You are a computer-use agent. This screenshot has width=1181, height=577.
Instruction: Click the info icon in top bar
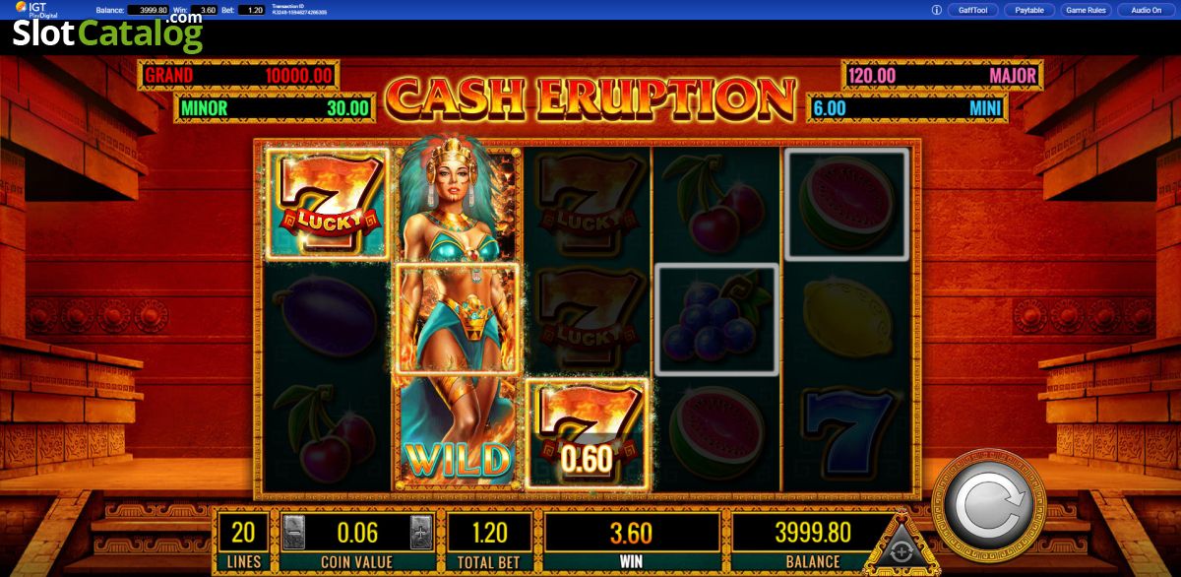click(x=936, y=10)
